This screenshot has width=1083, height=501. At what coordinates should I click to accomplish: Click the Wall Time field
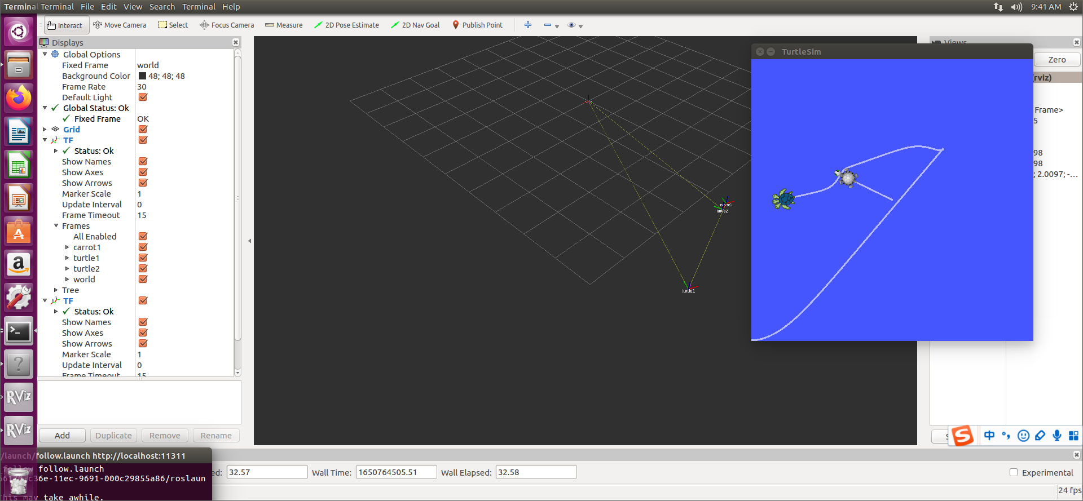pyautogui.click(x=397, y=472)
